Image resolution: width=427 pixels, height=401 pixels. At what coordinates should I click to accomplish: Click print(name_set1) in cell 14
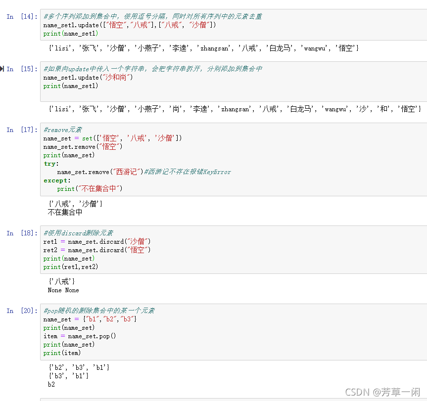click(x=71, y=34)
